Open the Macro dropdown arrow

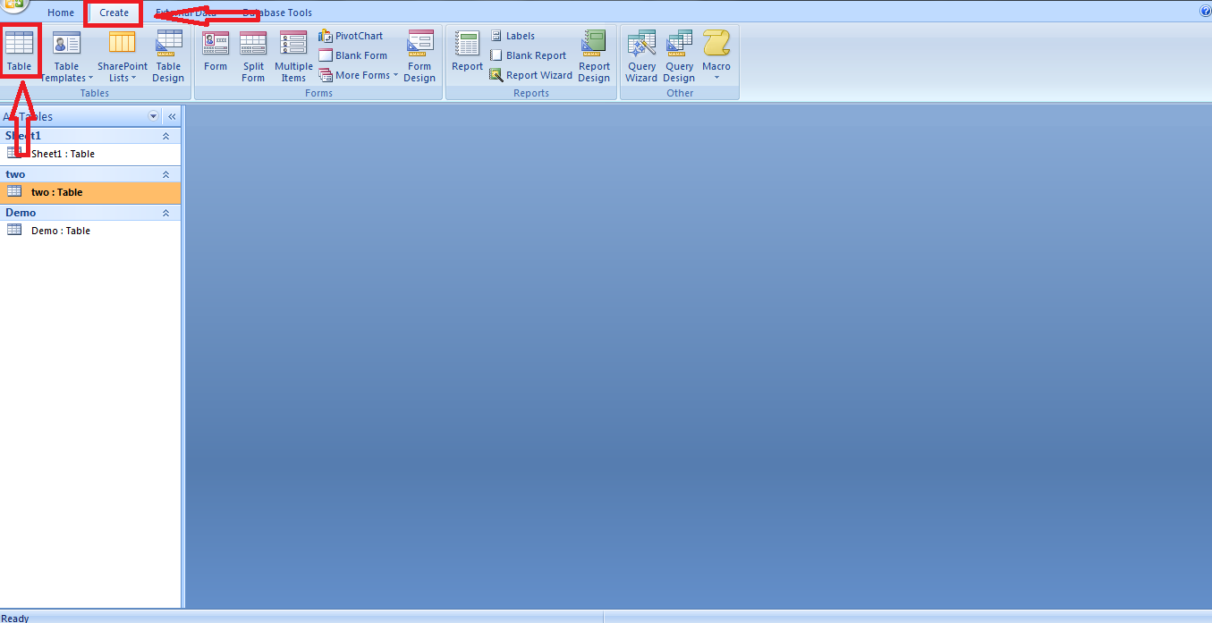click(716, 79)
